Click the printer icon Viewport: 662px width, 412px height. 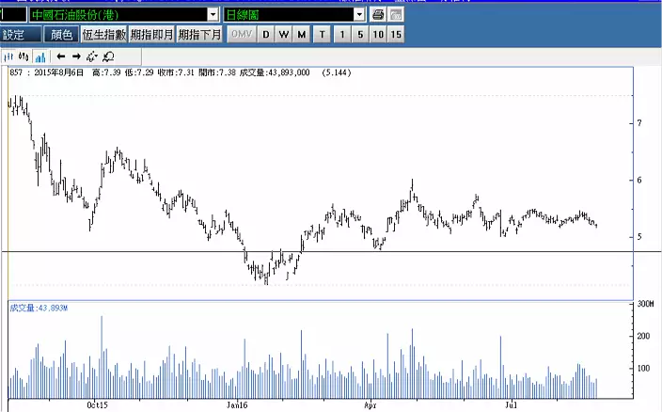(x=378, y=15)
